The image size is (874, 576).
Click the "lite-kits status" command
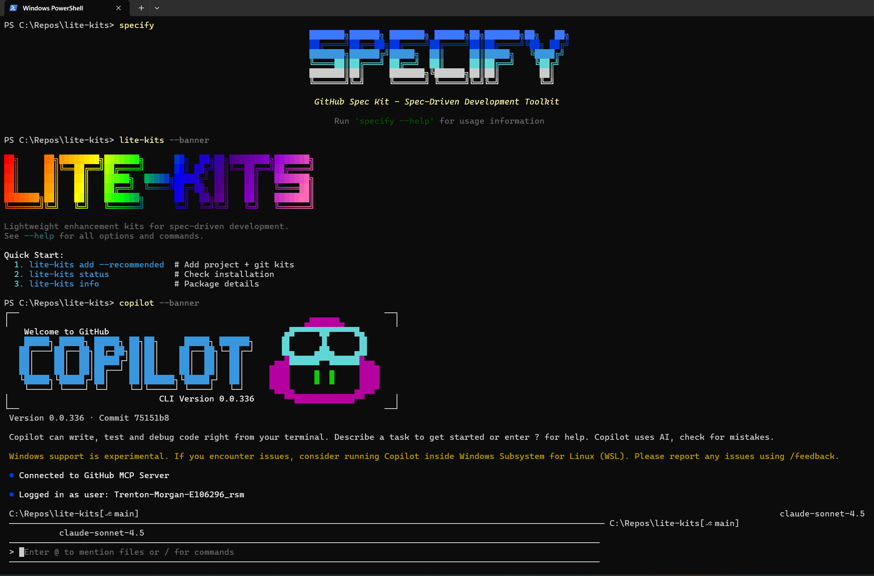tap(69, 274)
